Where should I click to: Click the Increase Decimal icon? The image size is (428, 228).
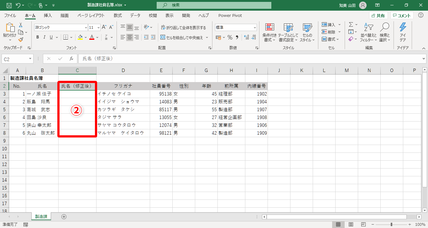pyautogui.click(x=246, y=37)
